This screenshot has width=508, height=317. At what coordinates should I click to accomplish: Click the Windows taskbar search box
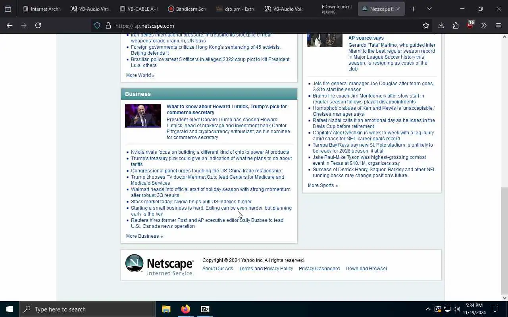(87, 309)
